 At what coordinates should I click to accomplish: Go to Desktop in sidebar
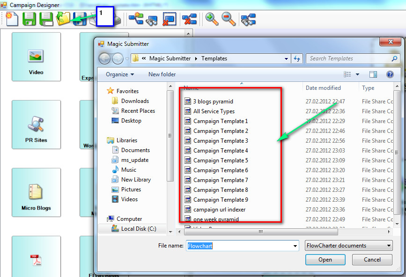(x=126, y=121)
